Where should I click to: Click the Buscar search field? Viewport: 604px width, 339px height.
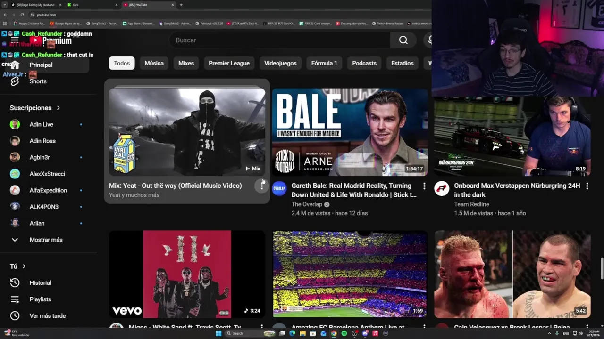point(280,40)
